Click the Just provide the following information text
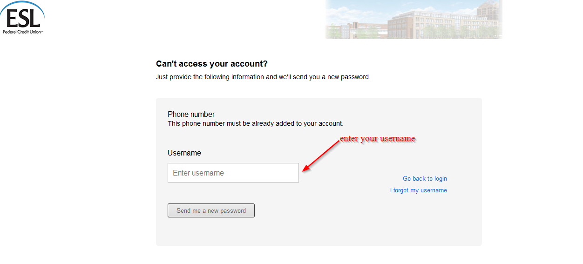The height and width of the screenshot is (264, 583). point(263,77)
